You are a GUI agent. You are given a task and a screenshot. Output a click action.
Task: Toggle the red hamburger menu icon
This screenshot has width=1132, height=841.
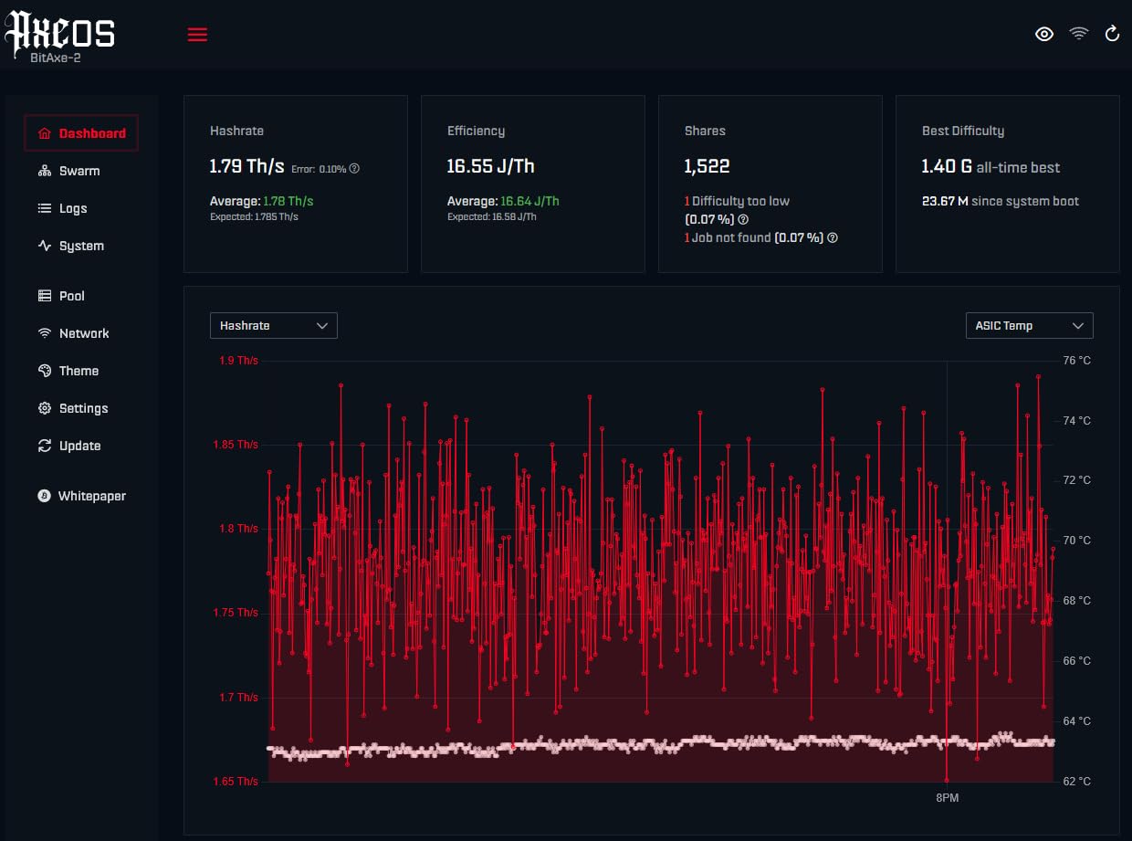point(197,35)
